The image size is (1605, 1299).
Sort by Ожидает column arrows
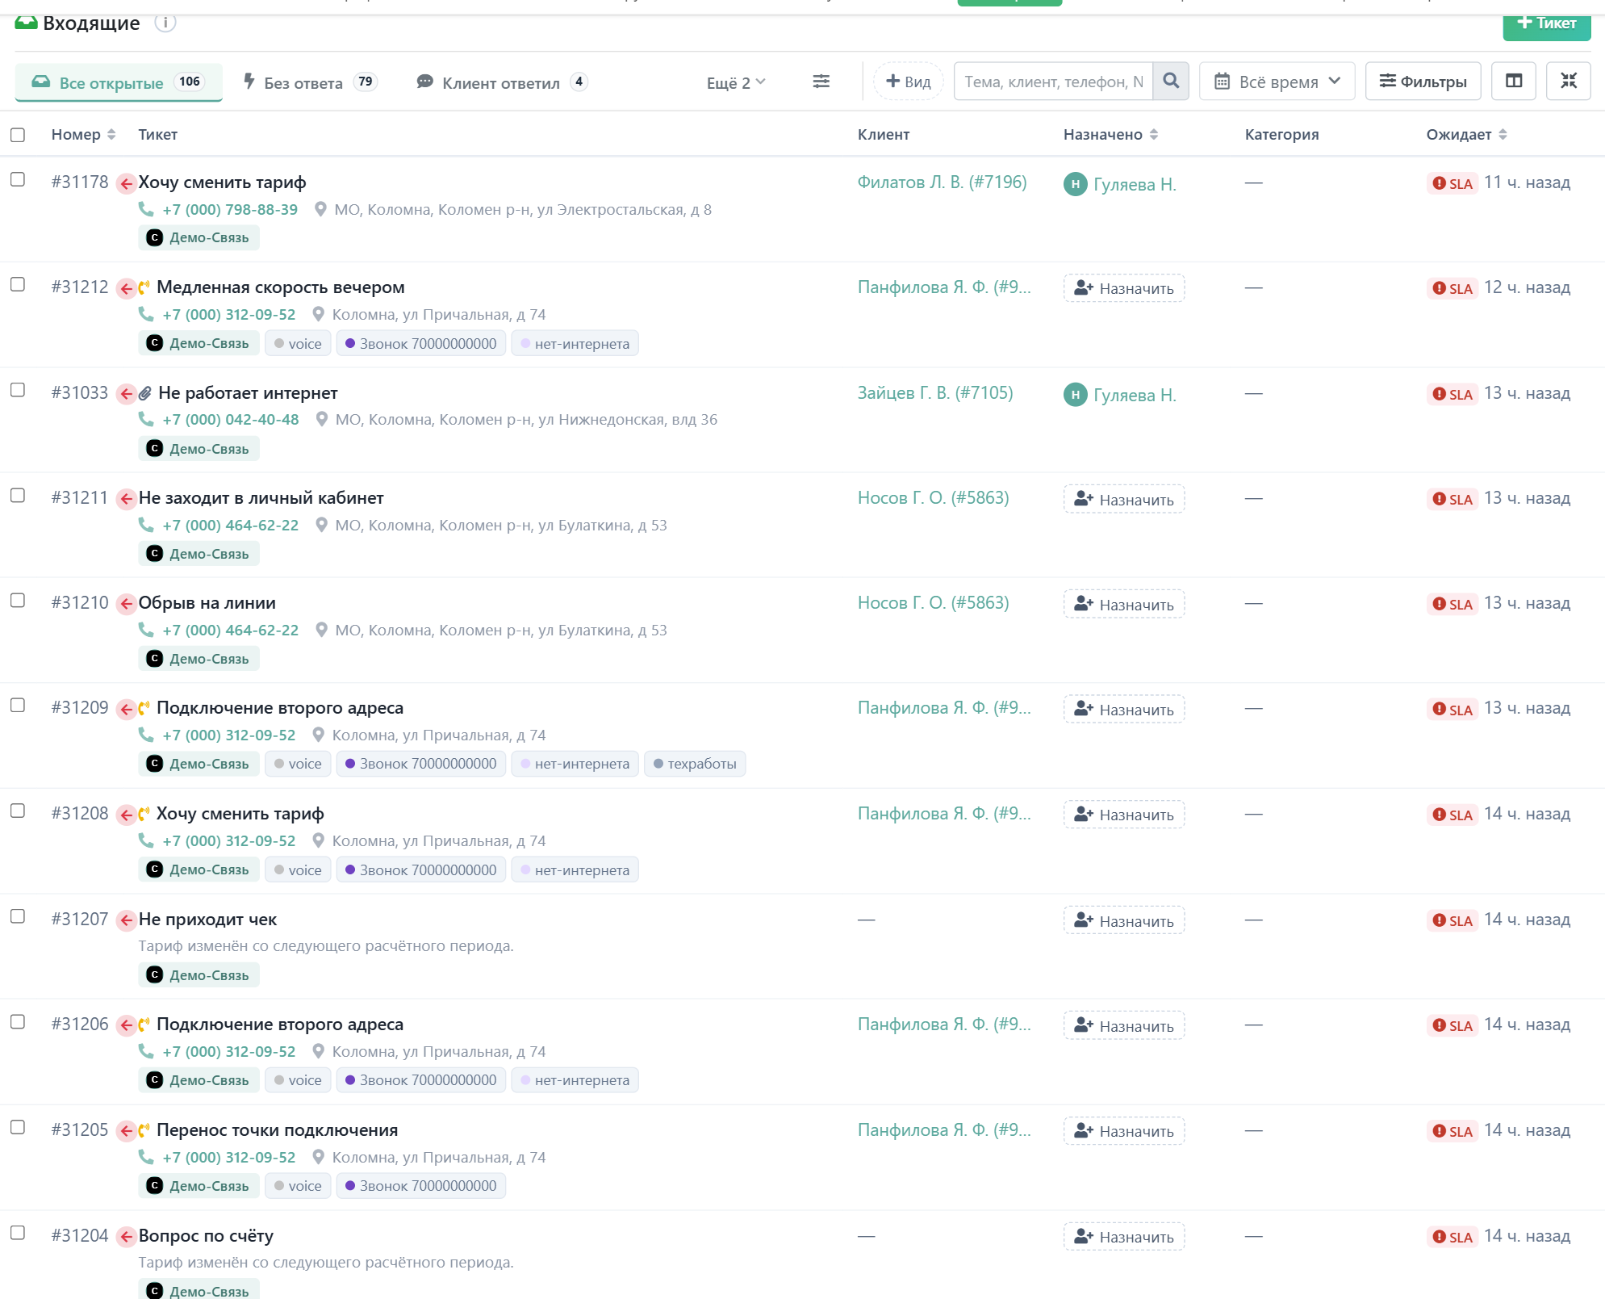tap(1503, 135)
